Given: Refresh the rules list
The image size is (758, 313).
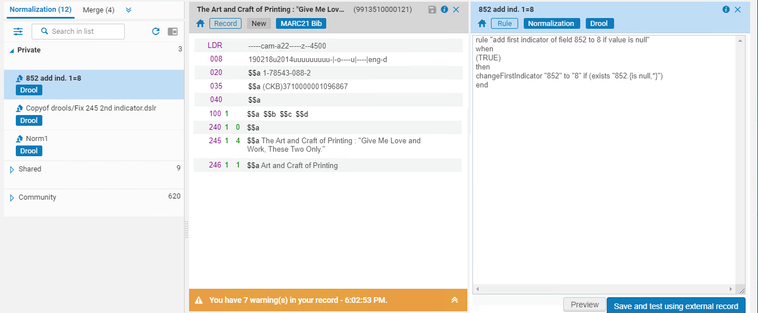Looking at the screenshot, I should pos(156,32).
